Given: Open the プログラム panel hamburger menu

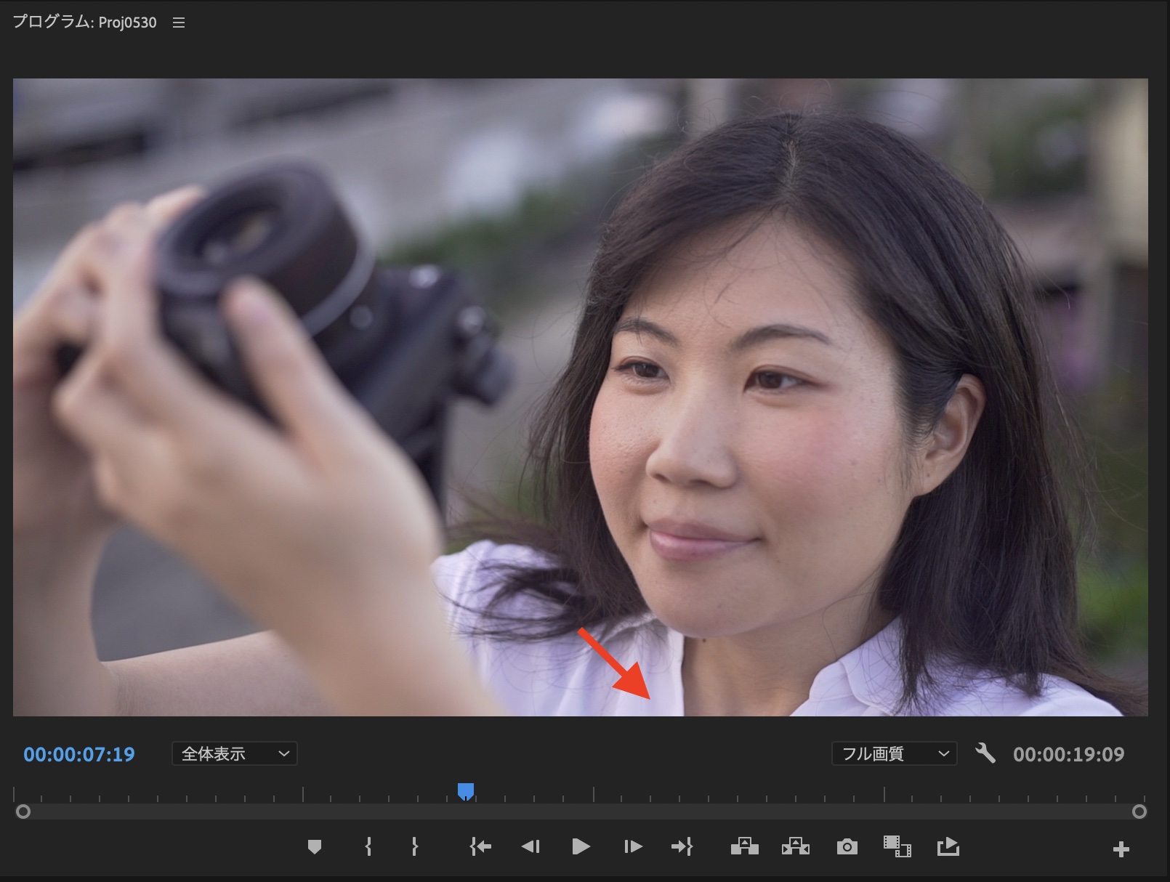Looking at the screenshot, I should click(179, 23).
